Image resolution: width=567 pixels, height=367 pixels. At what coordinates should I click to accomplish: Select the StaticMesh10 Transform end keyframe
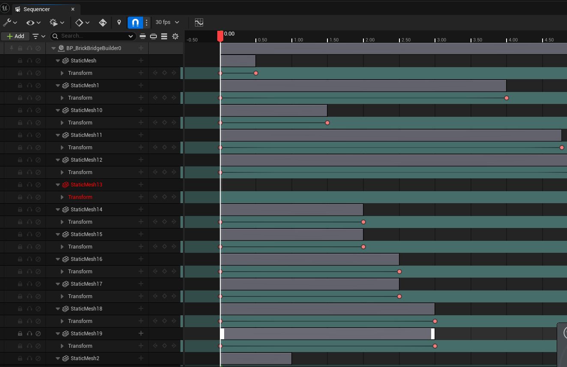[x=327, y=123]
